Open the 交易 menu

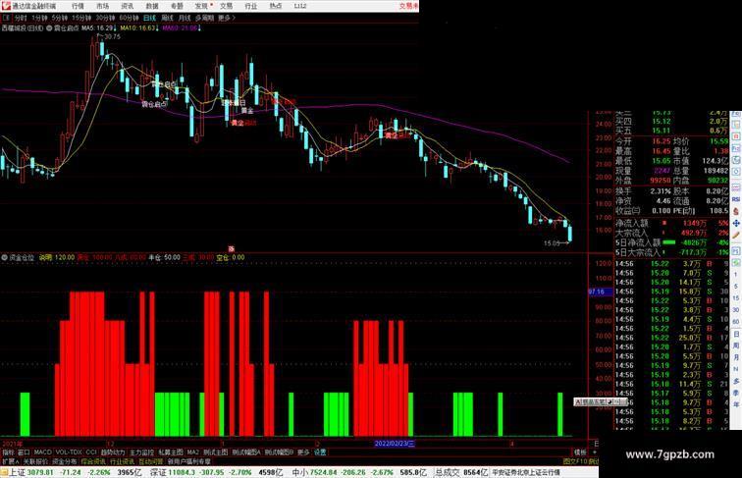pos(226,6)
